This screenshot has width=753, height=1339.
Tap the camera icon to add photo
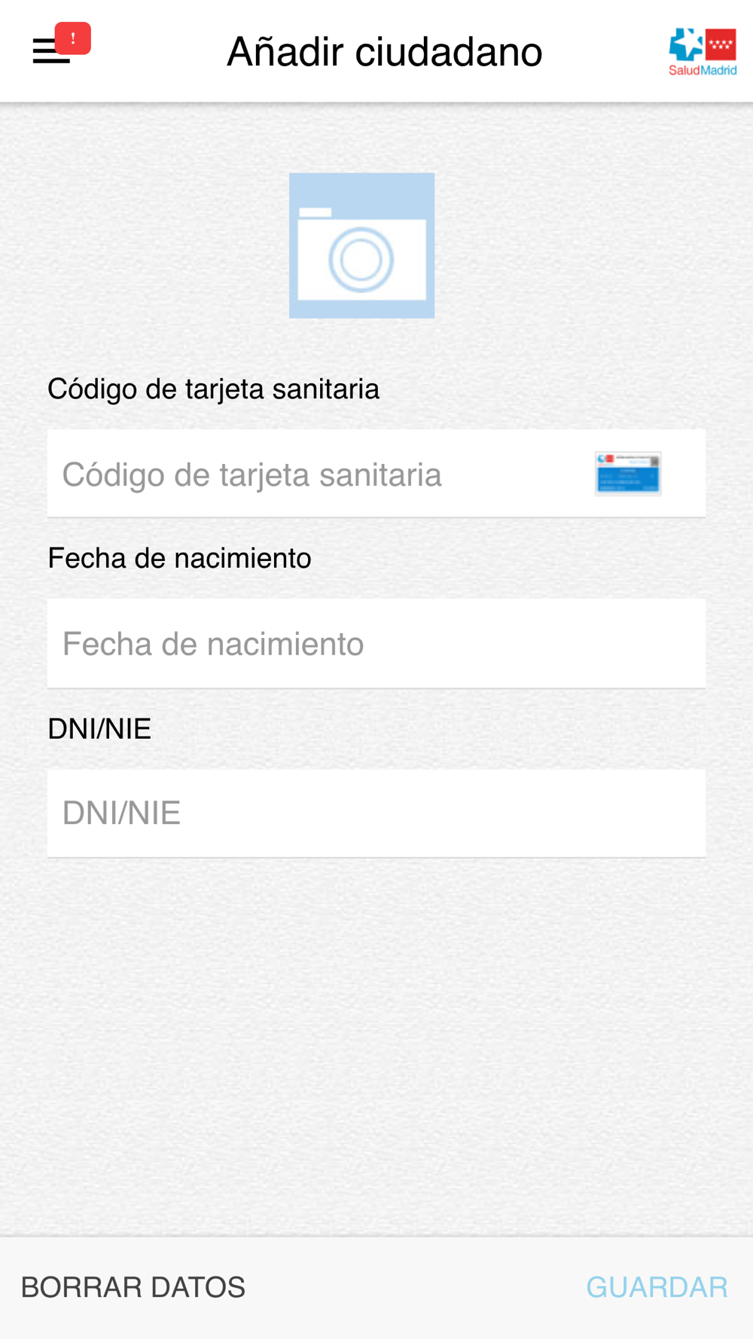(x=361, y=246)
